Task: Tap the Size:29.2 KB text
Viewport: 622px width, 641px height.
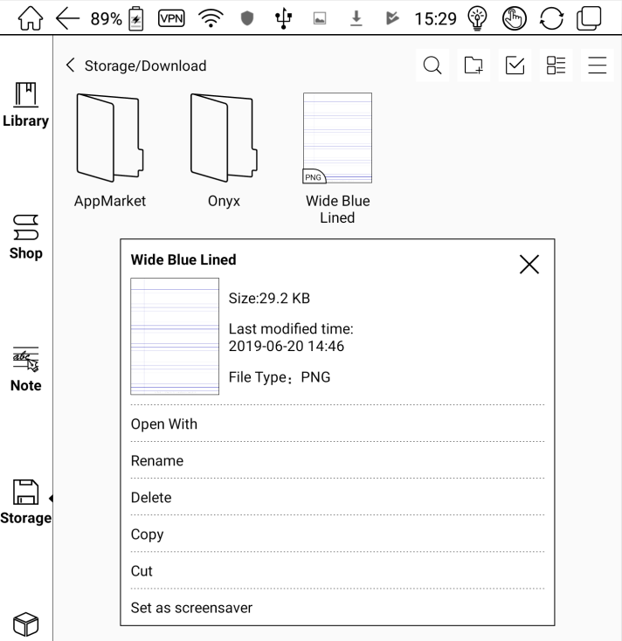Action: (x=269, y=299)
